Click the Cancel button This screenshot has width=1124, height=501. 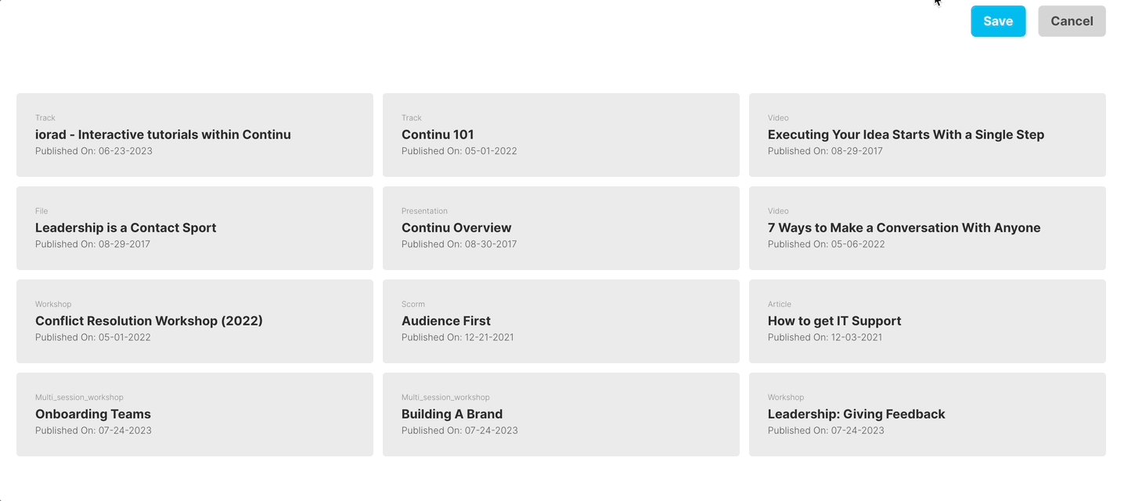tap(1071, 21)
